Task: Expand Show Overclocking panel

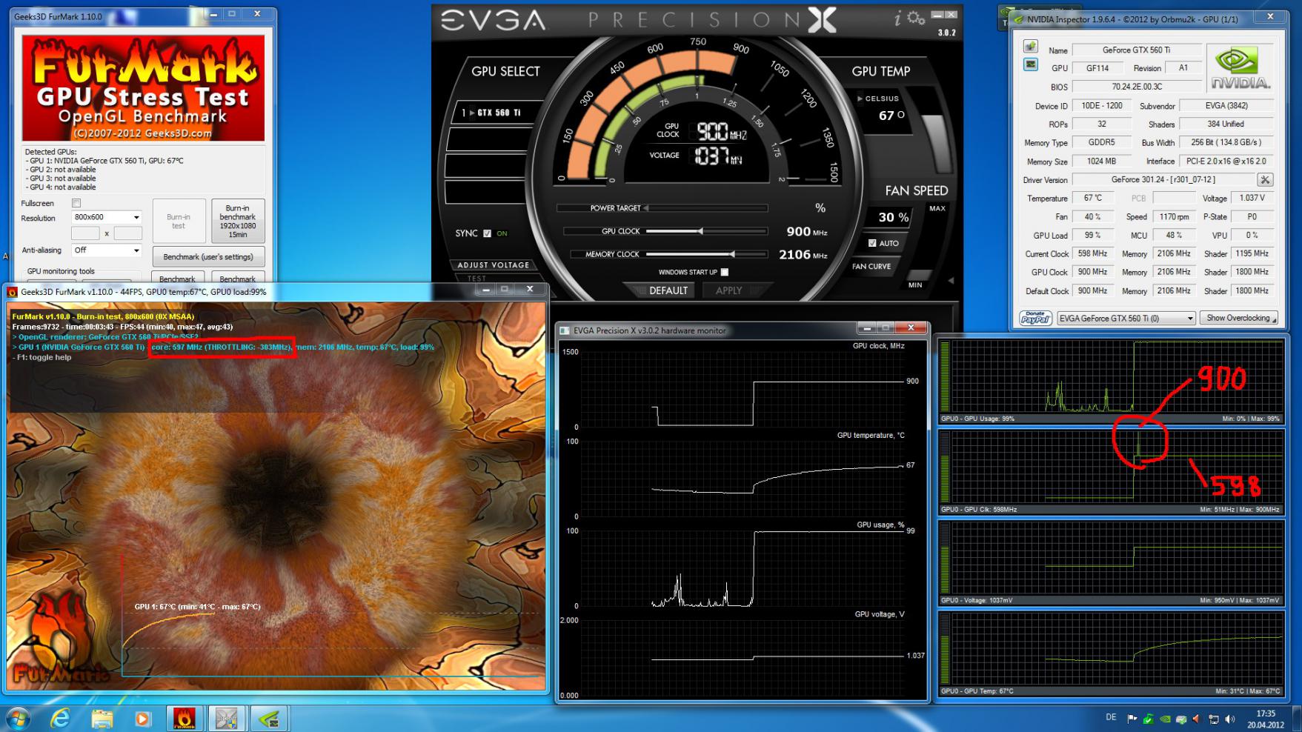Action: click(1240, 318)
